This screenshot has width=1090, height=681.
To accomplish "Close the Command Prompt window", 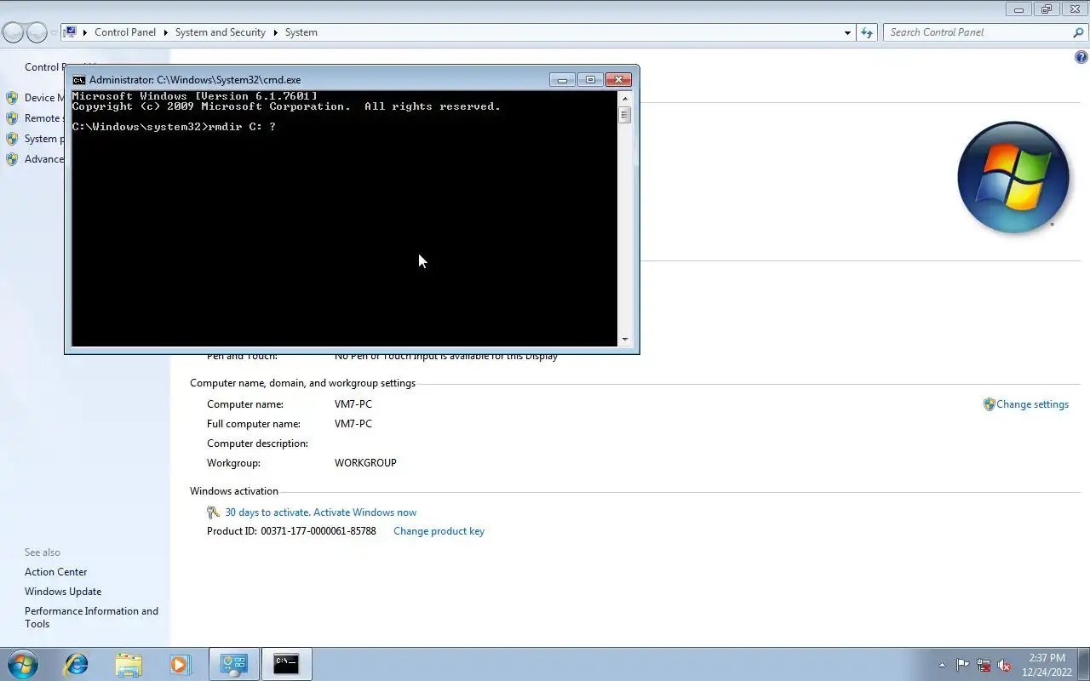I will (x=619, y=80).
